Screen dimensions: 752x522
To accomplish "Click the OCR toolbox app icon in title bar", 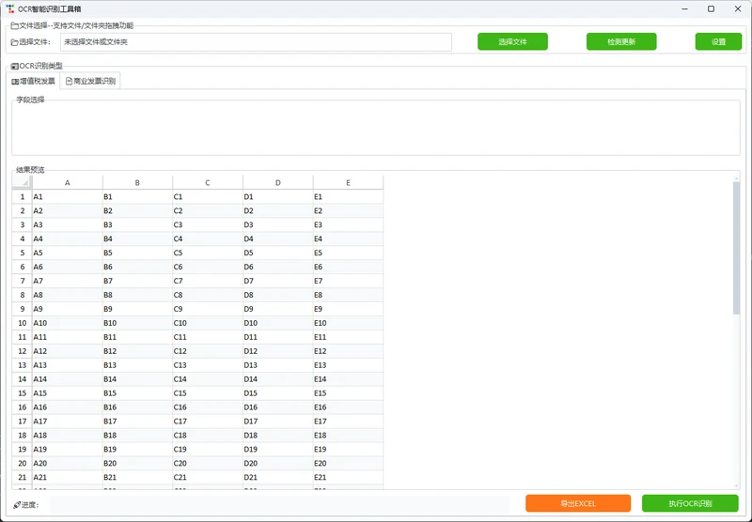I will [x=10, y=9].
